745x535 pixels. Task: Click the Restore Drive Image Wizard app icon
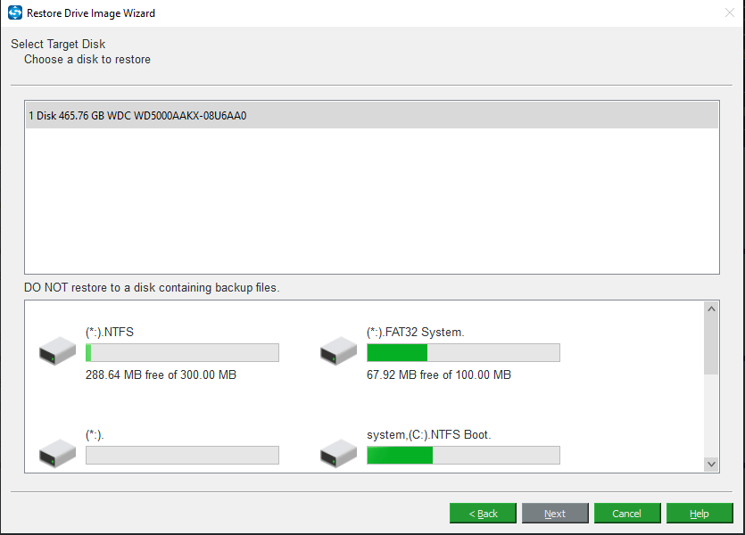[x=15, y=12]
